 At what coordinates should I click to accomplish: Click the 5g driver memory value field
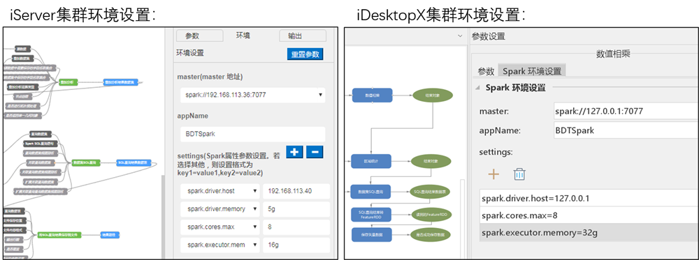296,209
